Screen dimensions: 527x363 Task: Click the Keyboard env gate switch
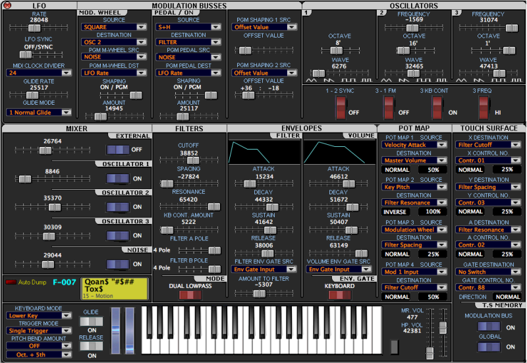click(x=340, y=295)
